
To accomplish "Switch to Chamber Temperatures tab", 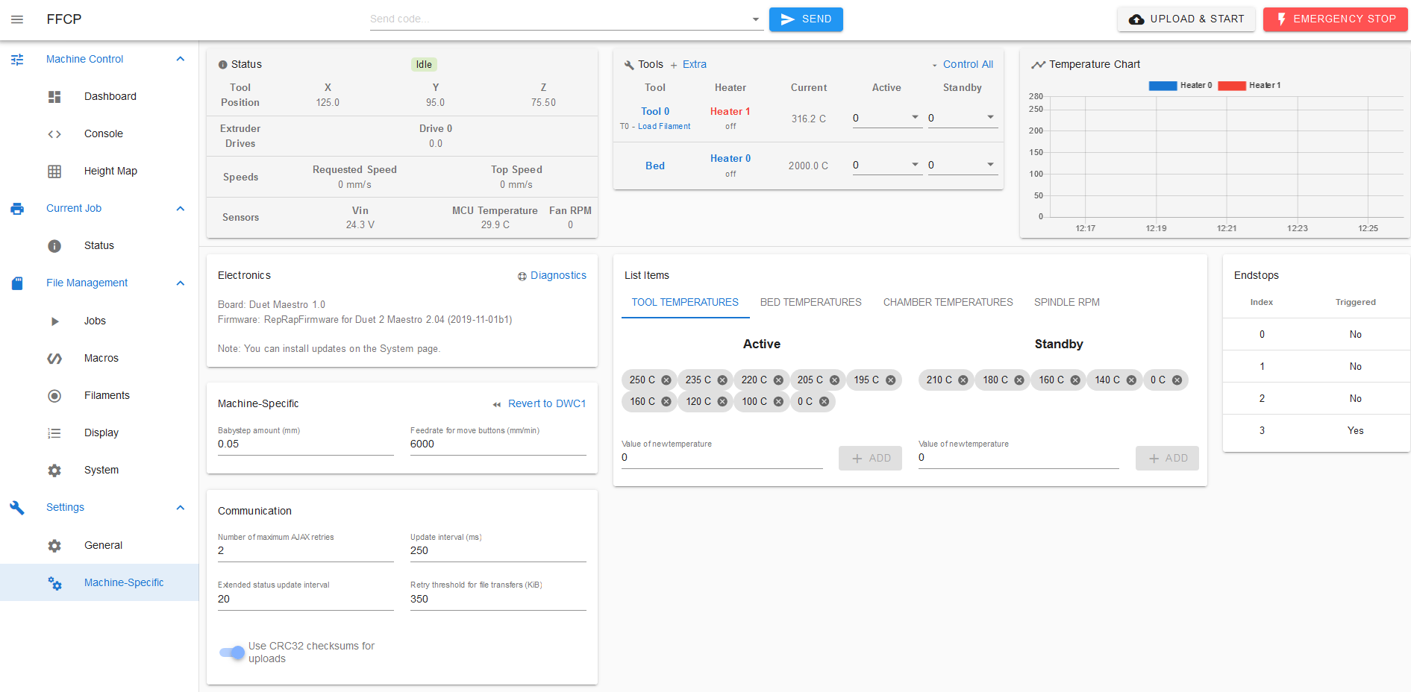I will pos(948,303).
